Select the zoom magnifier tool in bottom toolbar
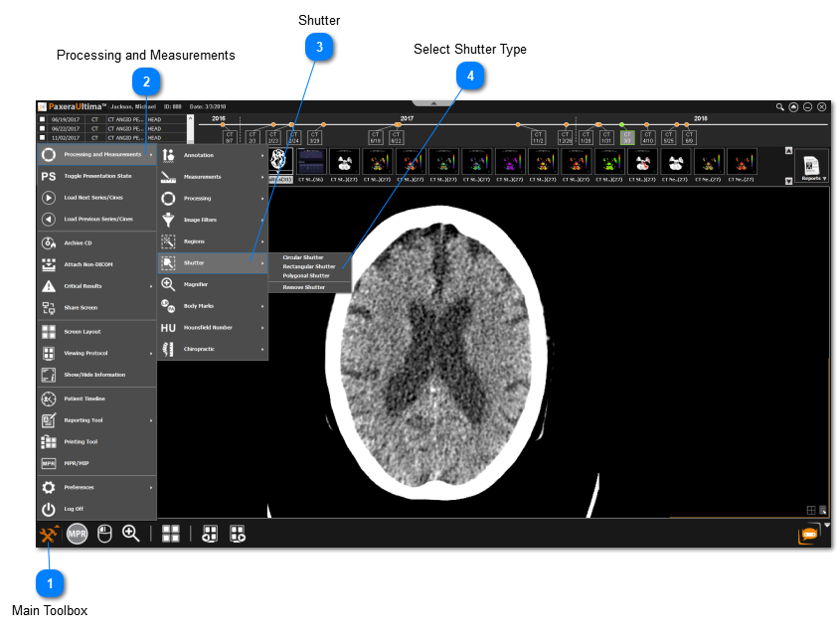 130,534
